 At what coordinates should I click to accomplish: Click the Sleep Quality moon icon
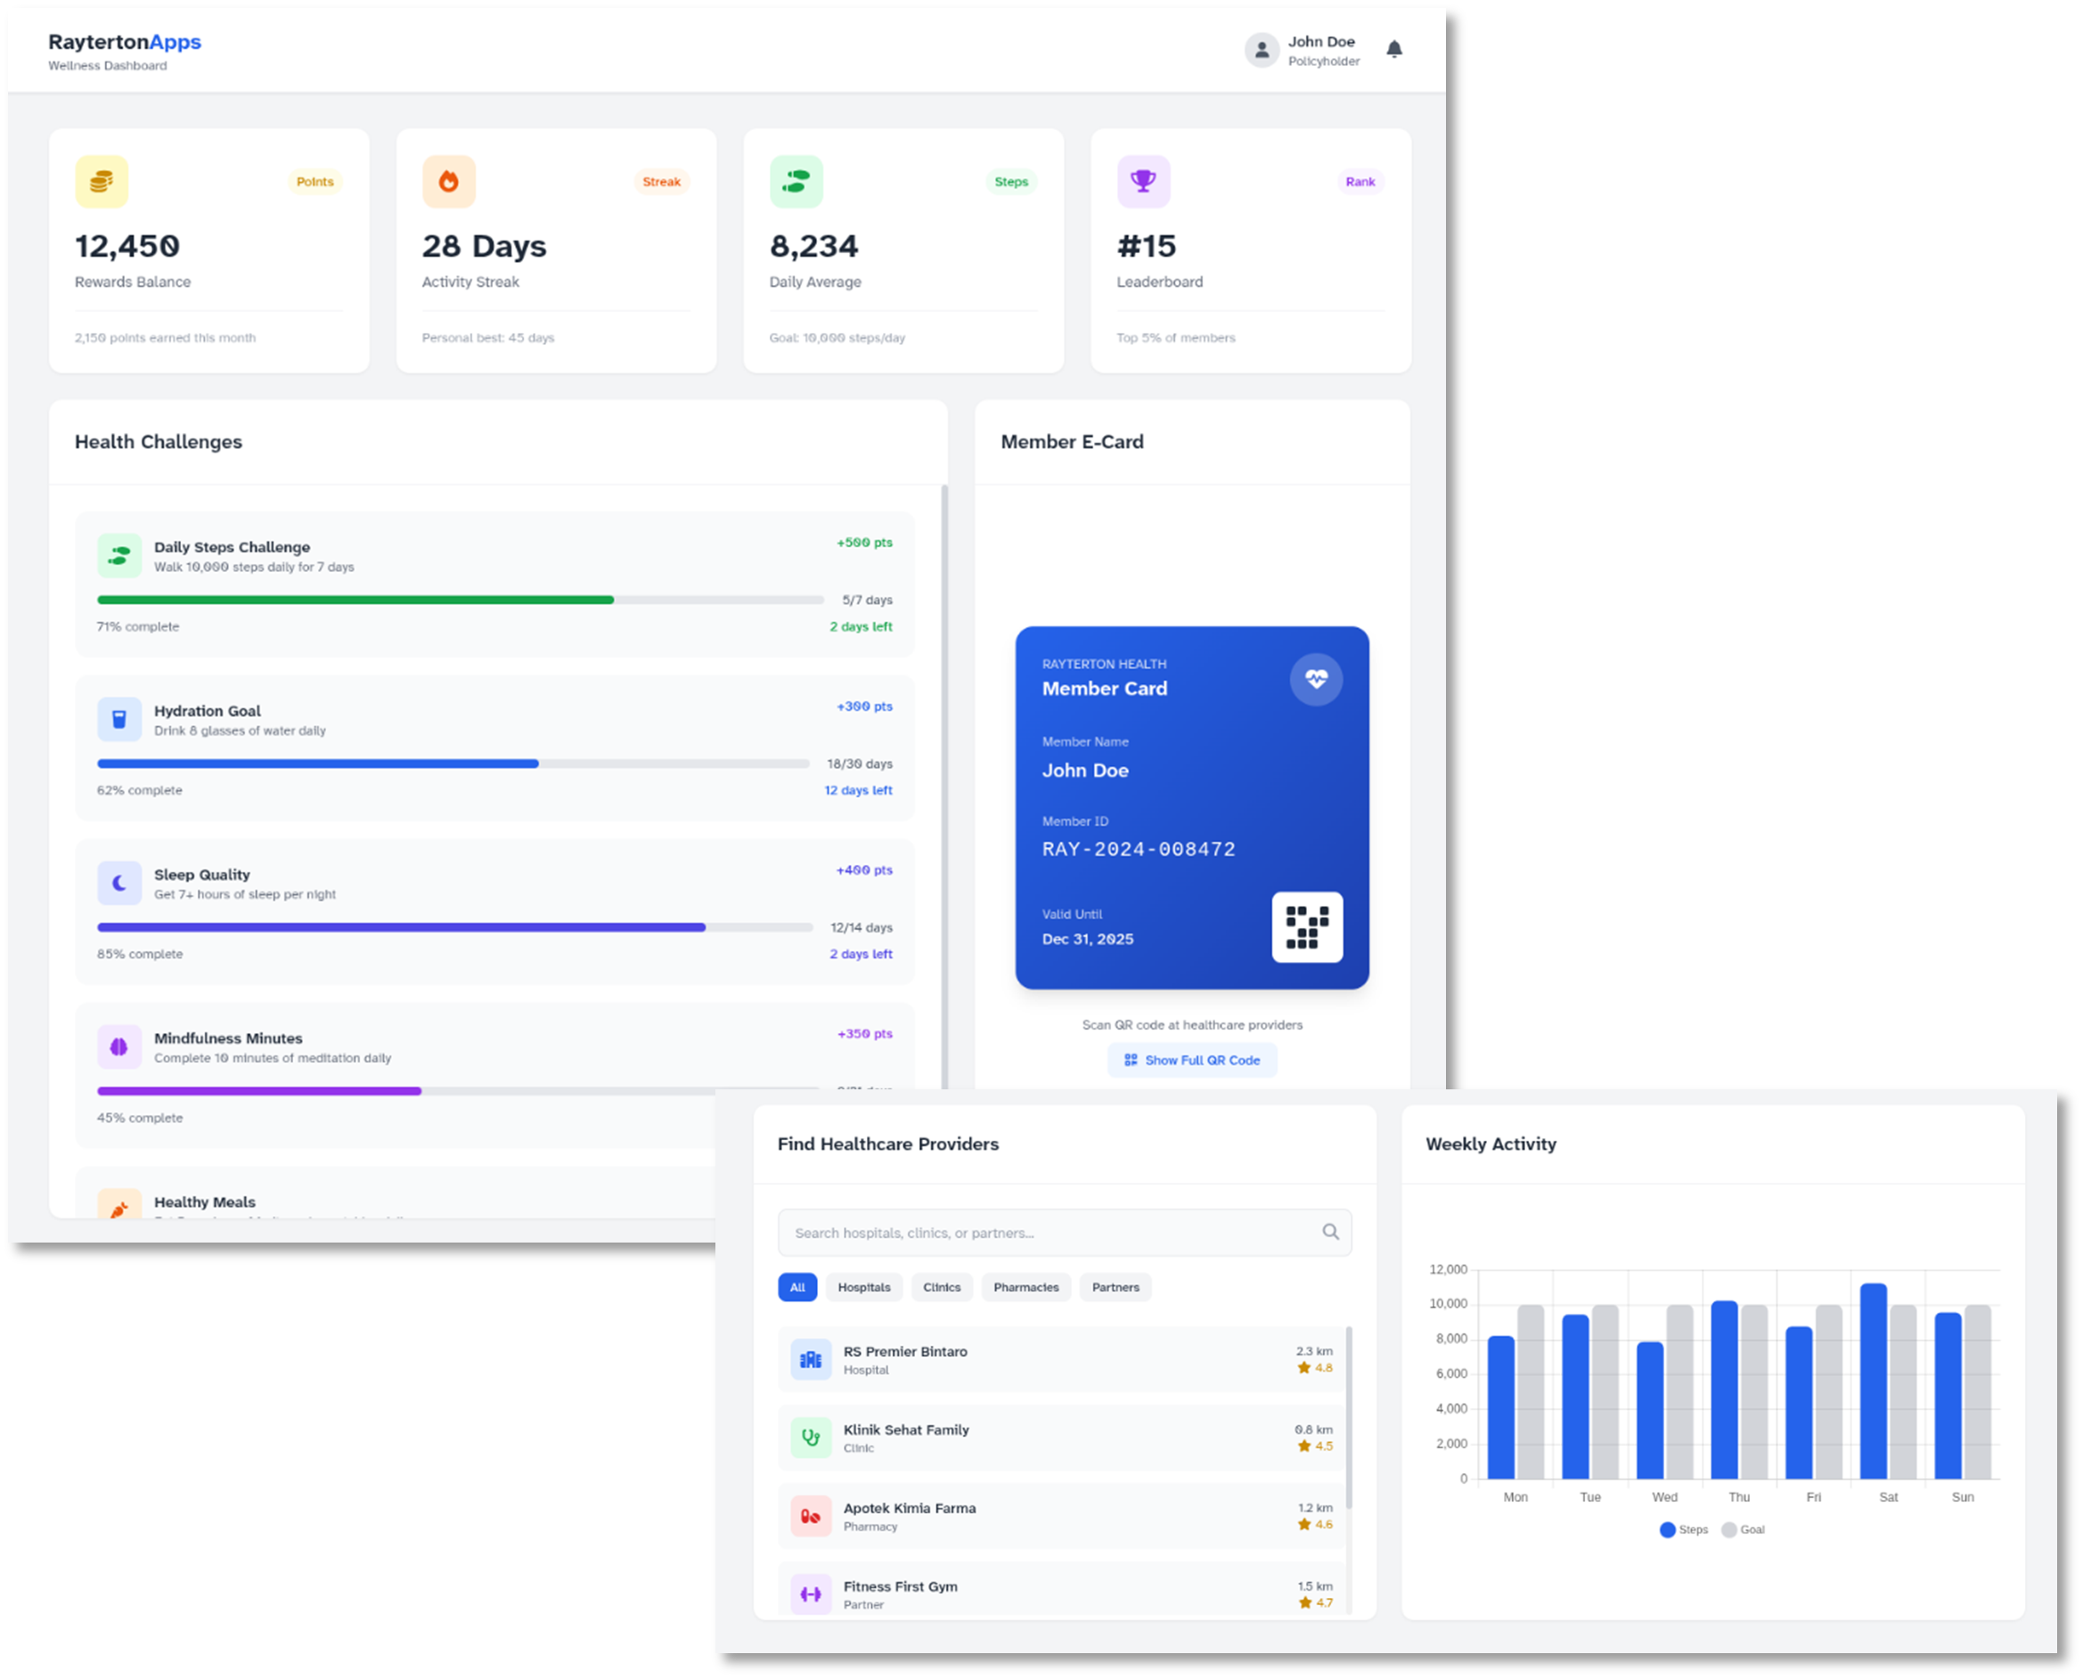pos(119,882)
